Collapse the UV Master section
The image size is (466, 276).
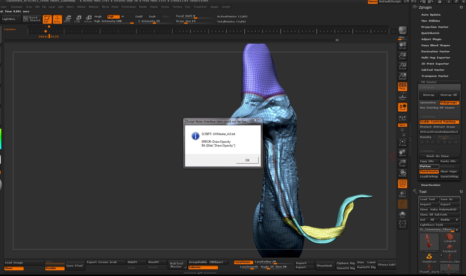pos(429,82)
